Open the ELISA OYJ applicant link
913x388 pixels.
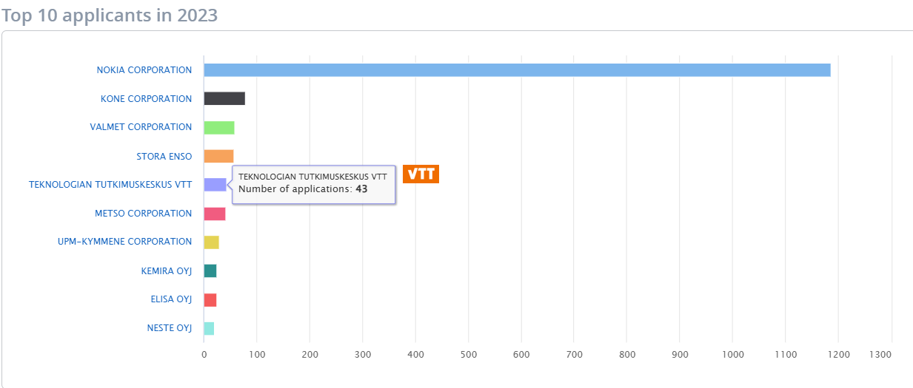tap(171, 299)
